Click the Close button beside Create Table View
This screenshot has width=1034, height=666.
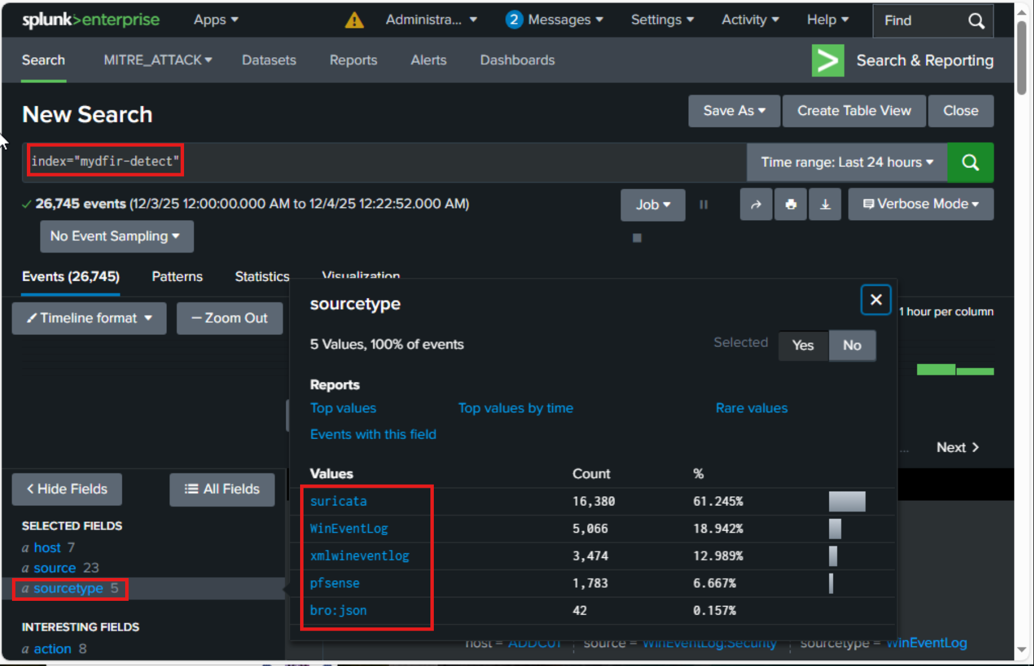(960, 111)
